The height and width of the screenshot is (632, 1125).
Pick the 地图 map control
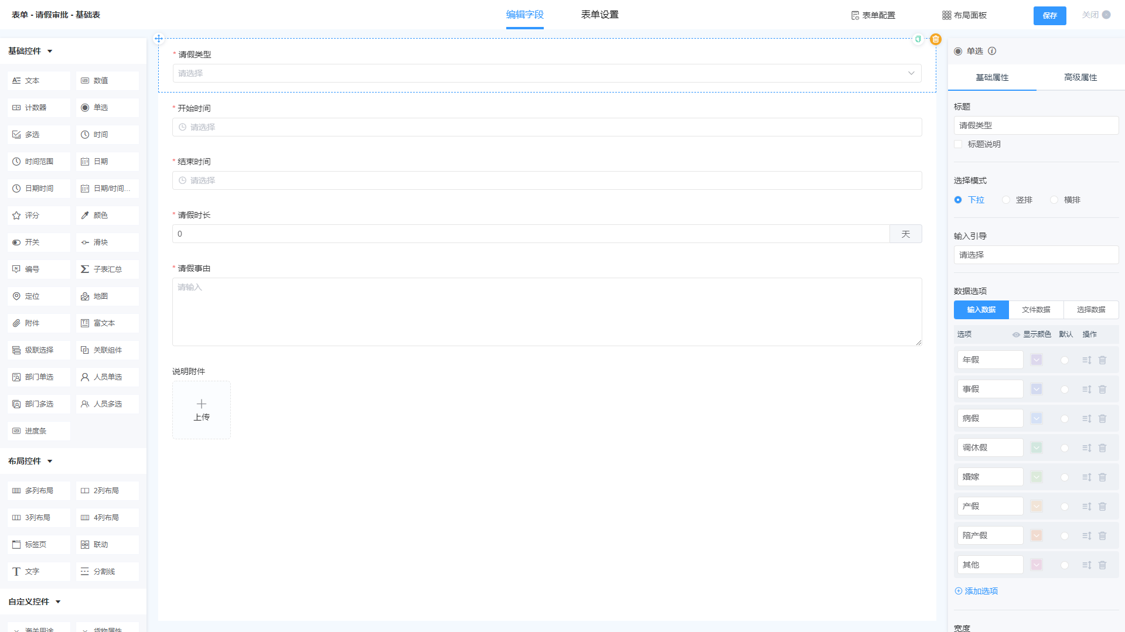[x=107, y=296]
